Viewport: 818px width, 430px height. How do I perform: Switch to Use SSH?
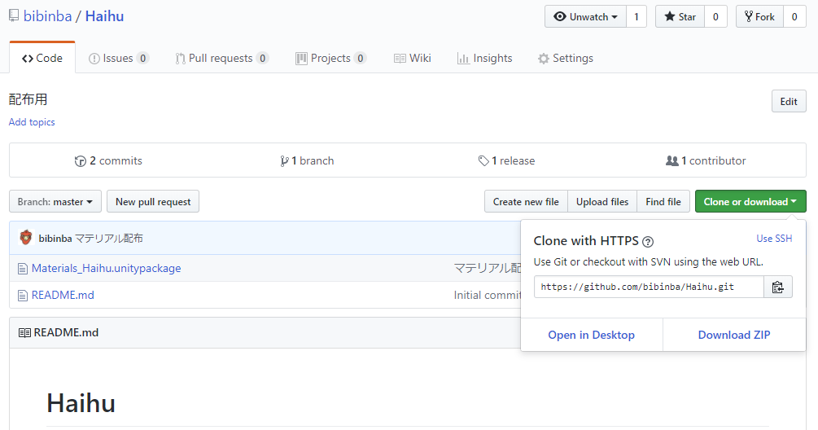pos(774,239)
